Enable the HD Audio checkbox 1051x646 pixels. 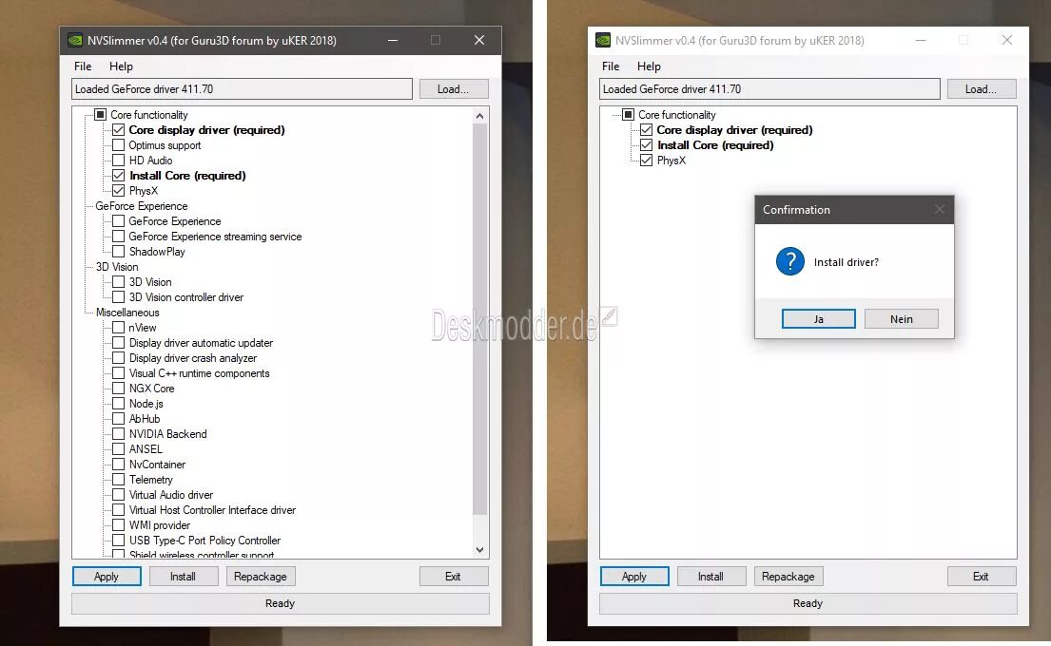(x=119, y=161)
